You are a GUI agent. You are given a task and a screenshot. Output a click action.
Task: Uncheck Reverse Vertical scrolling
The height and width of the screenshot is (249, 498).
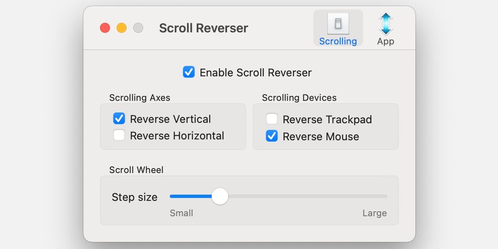(x=119, y=119)
